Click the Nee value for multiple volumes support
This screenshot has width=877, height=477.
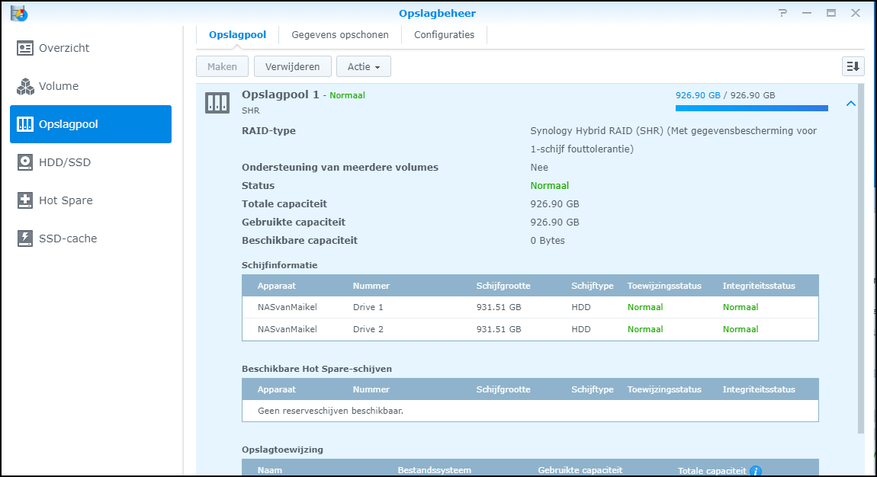coord(539,168)
